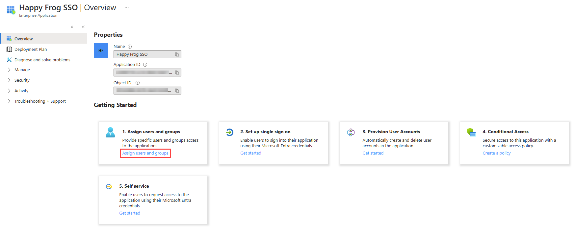Click the Provision User Accounts sync icon
Screen dimensions: 576x229
coord(351,132)
